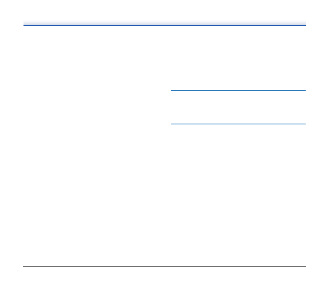Click the left end of the lower blue rule
Viewport: 329px width, 282px height.
pos(173,124)
